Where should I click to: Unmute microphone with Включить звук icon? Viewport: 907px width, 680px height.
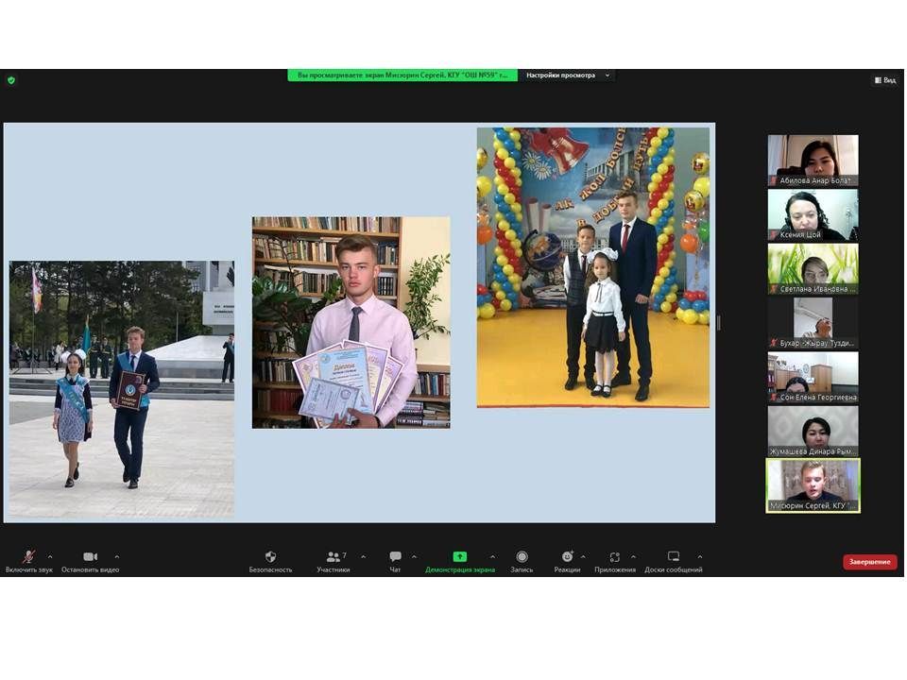click(x=28, y=557)
